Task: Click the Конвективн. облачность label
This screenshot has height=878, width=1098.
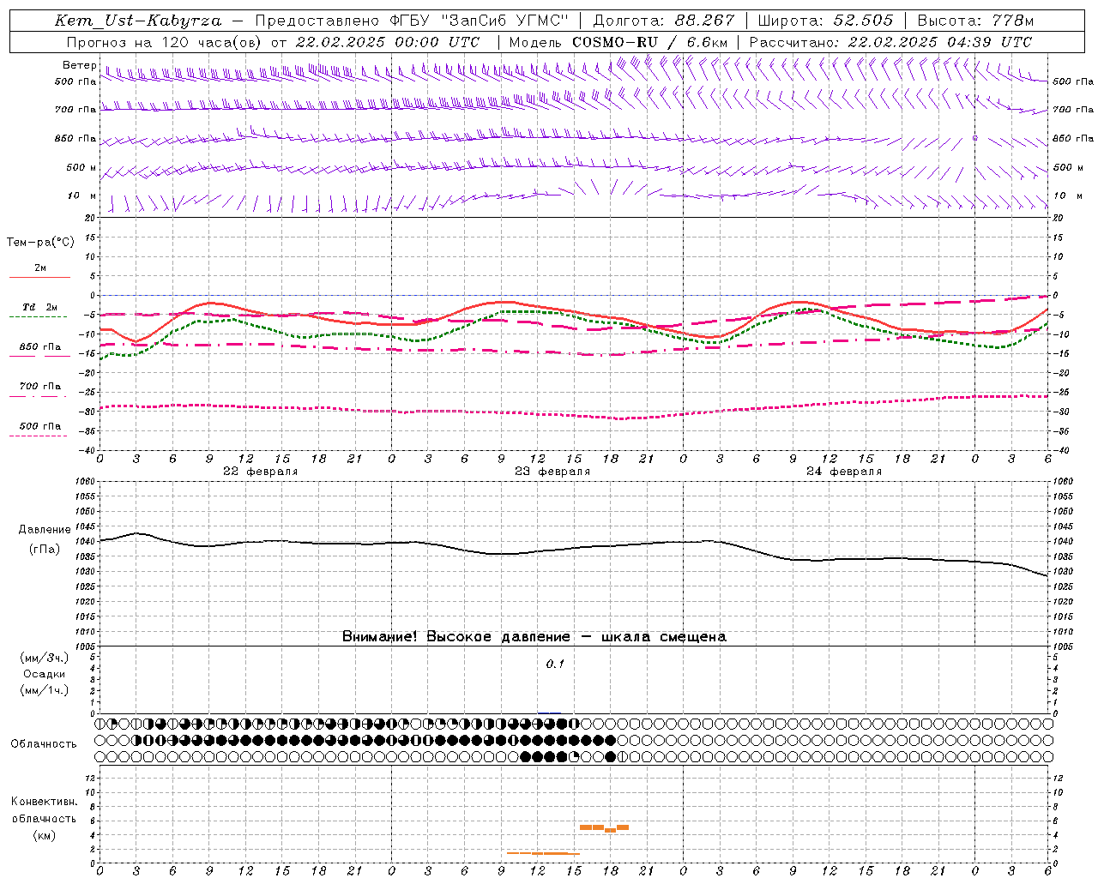Action: coord(45,810)
